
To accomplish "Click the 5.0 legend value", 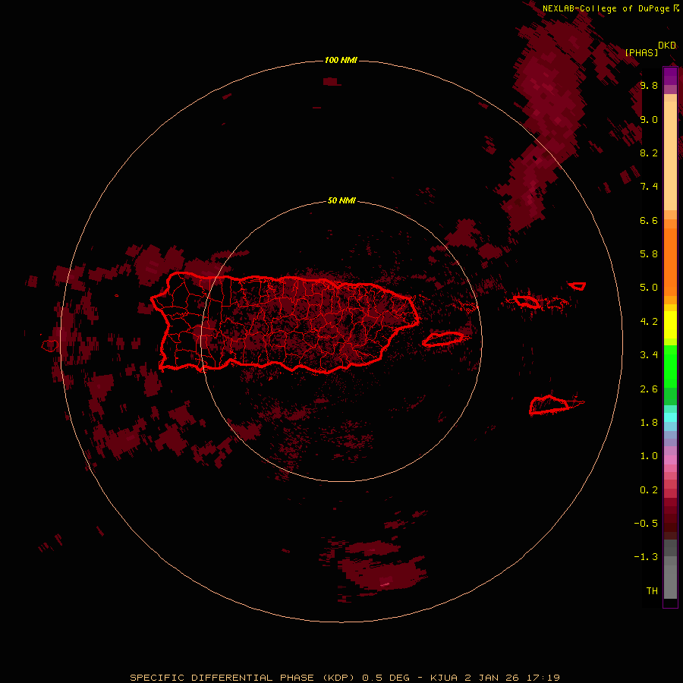I will pos(649,288).
